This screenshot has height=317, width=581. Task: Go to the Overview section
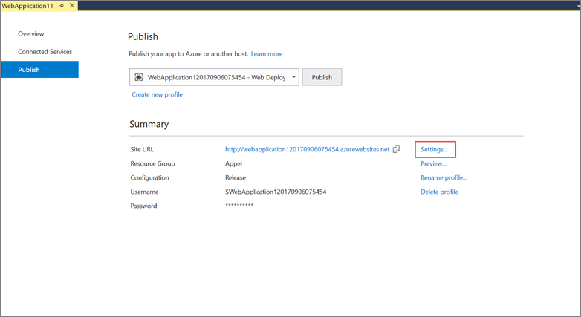pos(31,34)
